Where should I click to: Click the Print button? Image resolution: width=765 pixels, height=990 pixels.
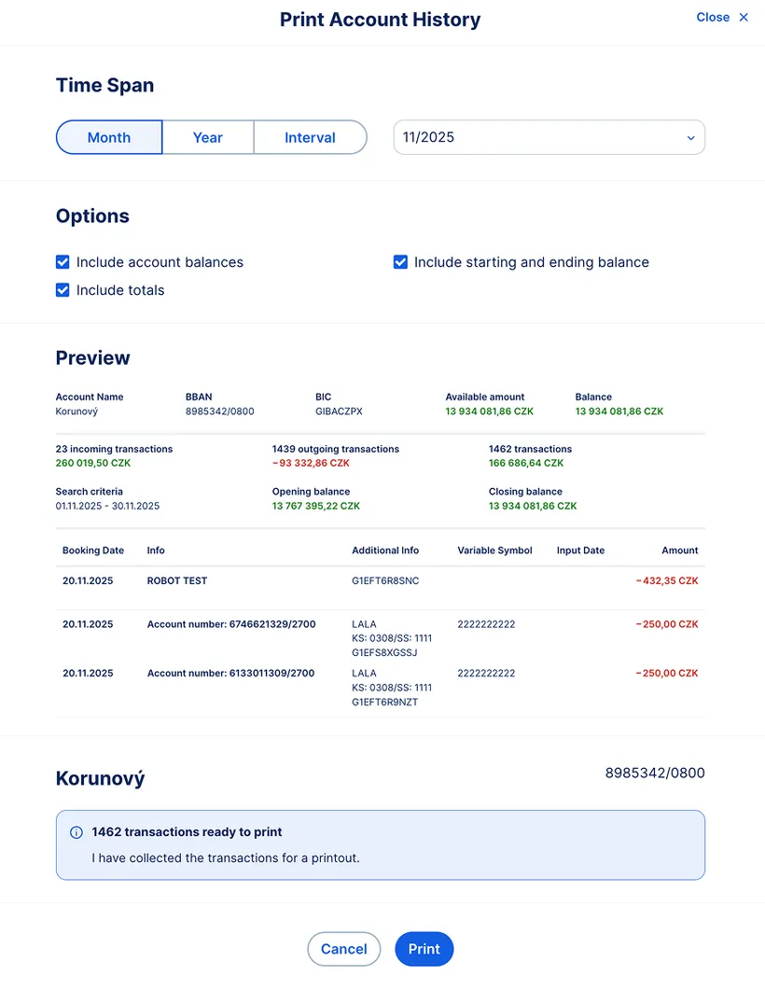tap(424, 948)
